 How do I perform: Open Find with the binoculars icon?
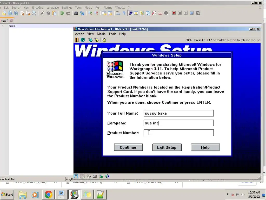[76, 13]
